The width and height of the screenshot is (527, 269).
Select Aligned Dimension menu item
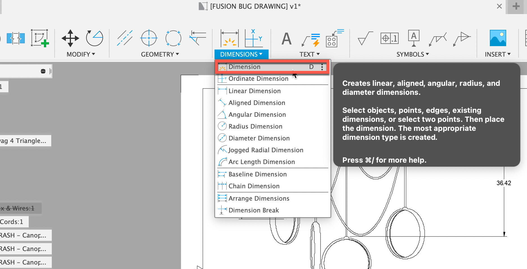273,103
